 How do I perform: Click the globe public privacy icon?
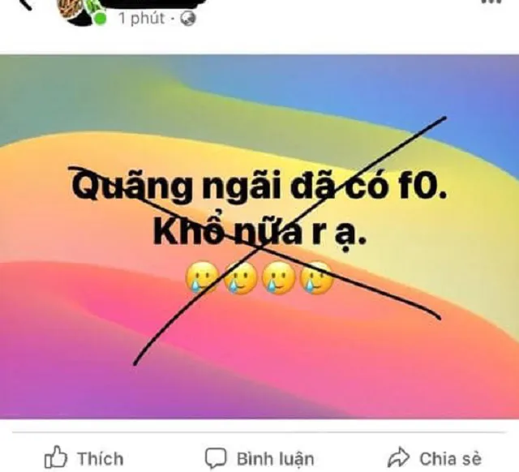pyautogui.click(x=187, y=19)
